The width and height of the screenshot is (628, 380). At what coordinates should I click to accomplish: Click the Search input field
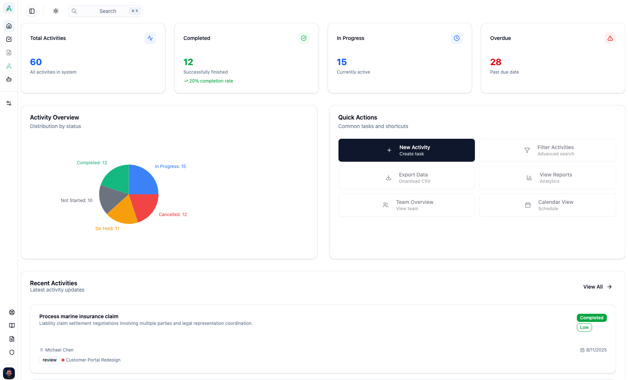[x=106, y=11]
